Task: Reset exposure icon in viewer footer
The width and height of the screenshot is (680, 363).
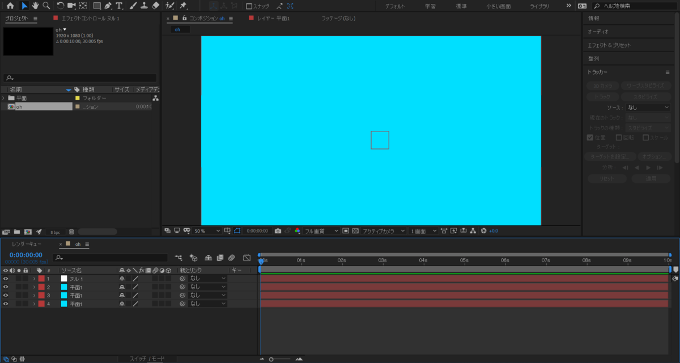Action: pos(483,231)
